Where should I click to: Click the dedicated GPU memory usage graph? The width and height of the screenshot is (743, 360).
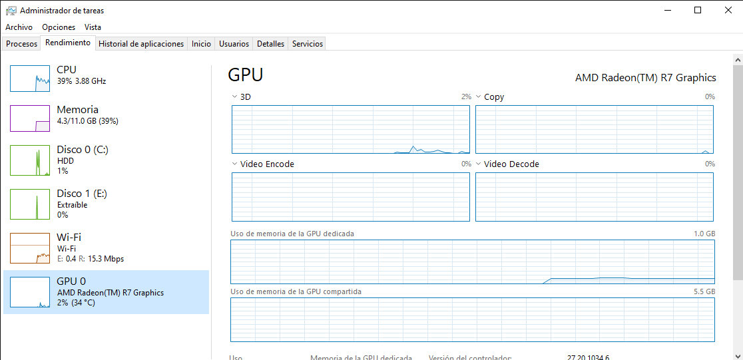[x=472, y=262]
